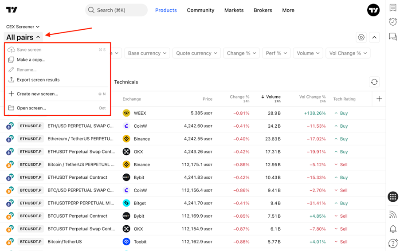Select Make a copy menu entry
The width and height of the screenshot is (400, 251).
[x=58, y=60]
